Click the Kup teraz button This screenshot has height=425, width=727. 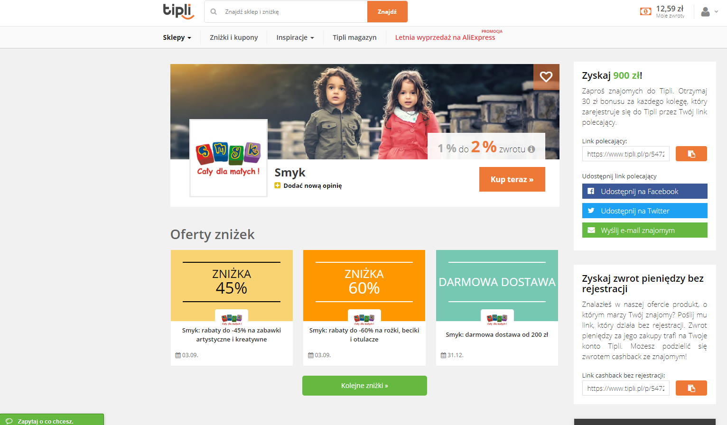pyautogui.click(x=512, y=179)
